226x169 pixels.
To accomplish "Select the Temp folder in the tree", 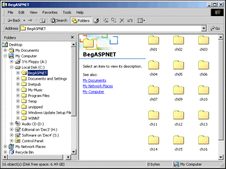I will click(x=32, y=101).
